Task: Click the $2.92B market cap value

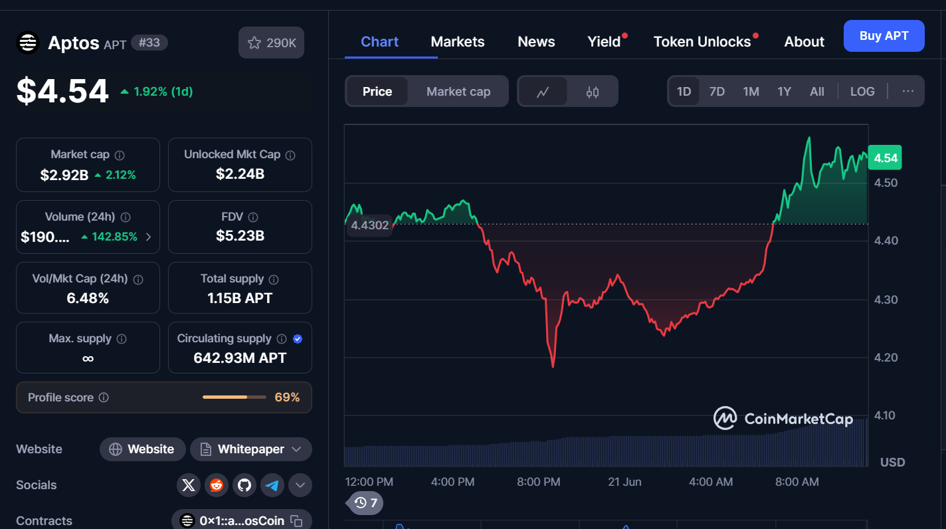Action: pos(64,175)
